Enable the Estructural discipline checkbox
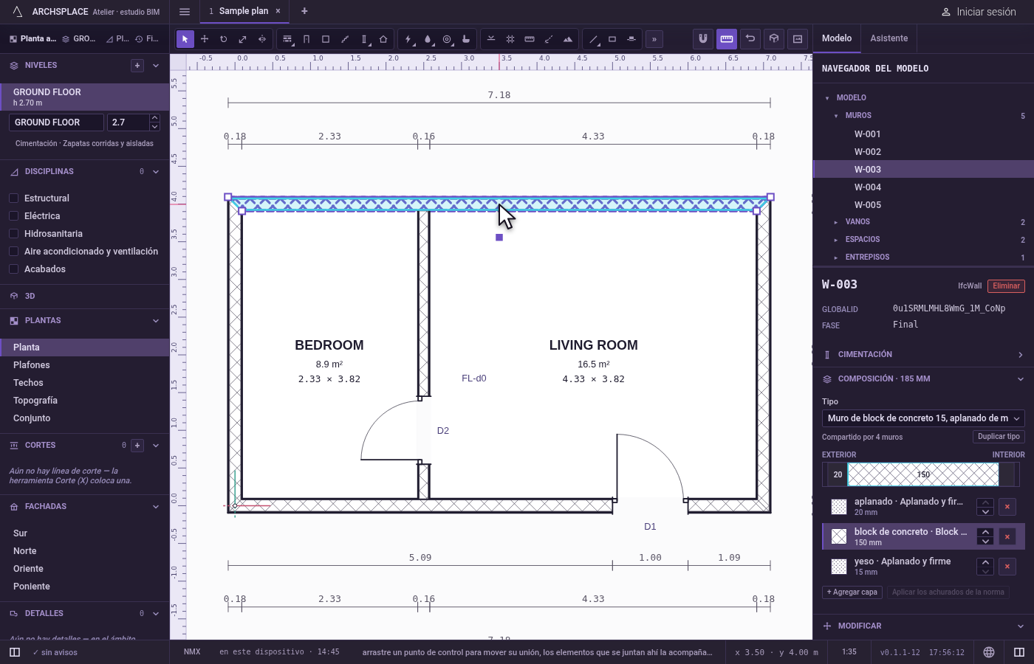The image size is (1034, 664). pyautogui.click(x=13, y=198)
